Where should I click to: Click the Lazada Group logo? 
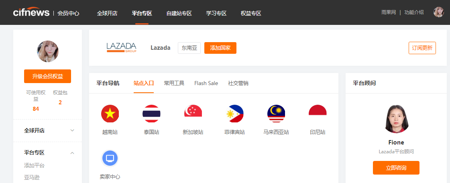(121, 48)
